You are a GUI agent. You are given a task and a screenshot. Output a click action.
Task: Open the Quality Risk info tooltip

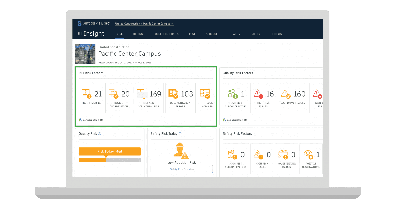click(x=99, y=133)
